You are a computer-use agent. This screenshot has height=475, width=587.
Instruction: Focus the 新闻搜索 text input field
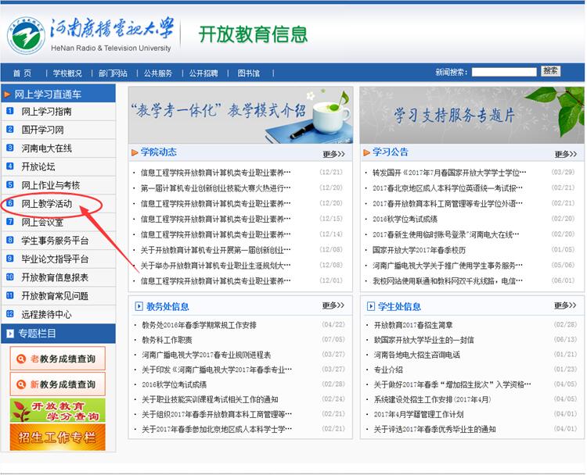click(x=504, y=72)
